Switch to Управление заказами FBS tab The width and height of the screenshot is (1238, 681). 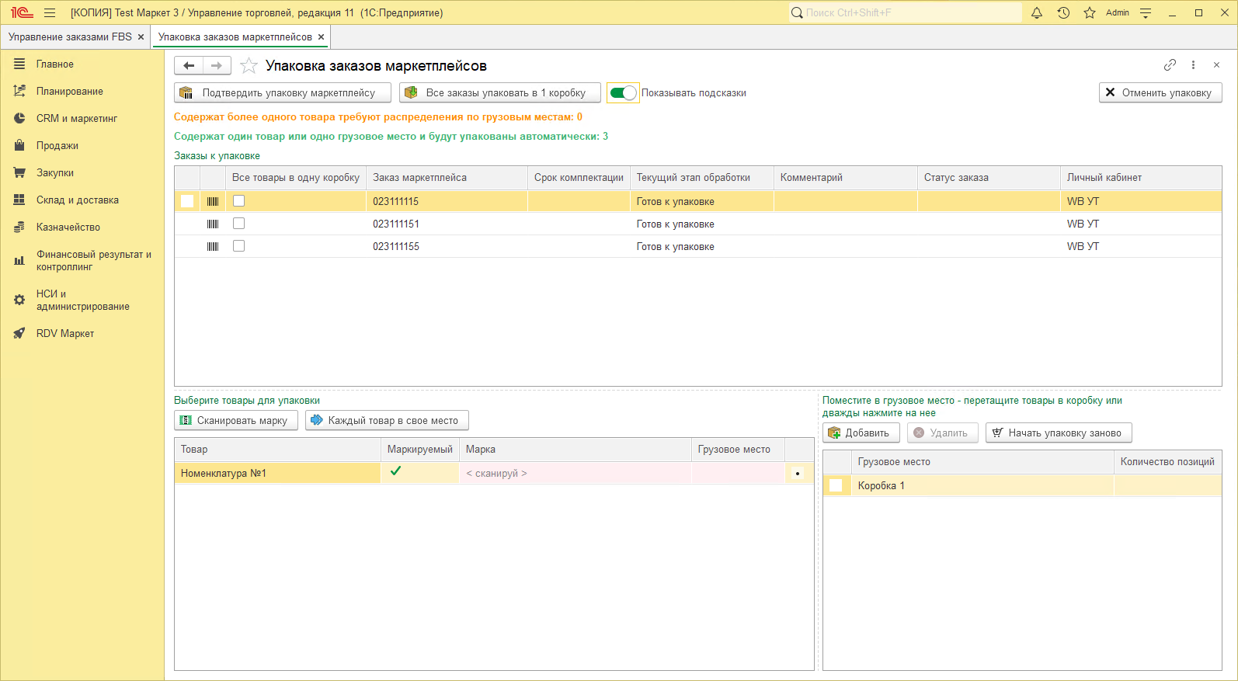[x=70, y=36]
